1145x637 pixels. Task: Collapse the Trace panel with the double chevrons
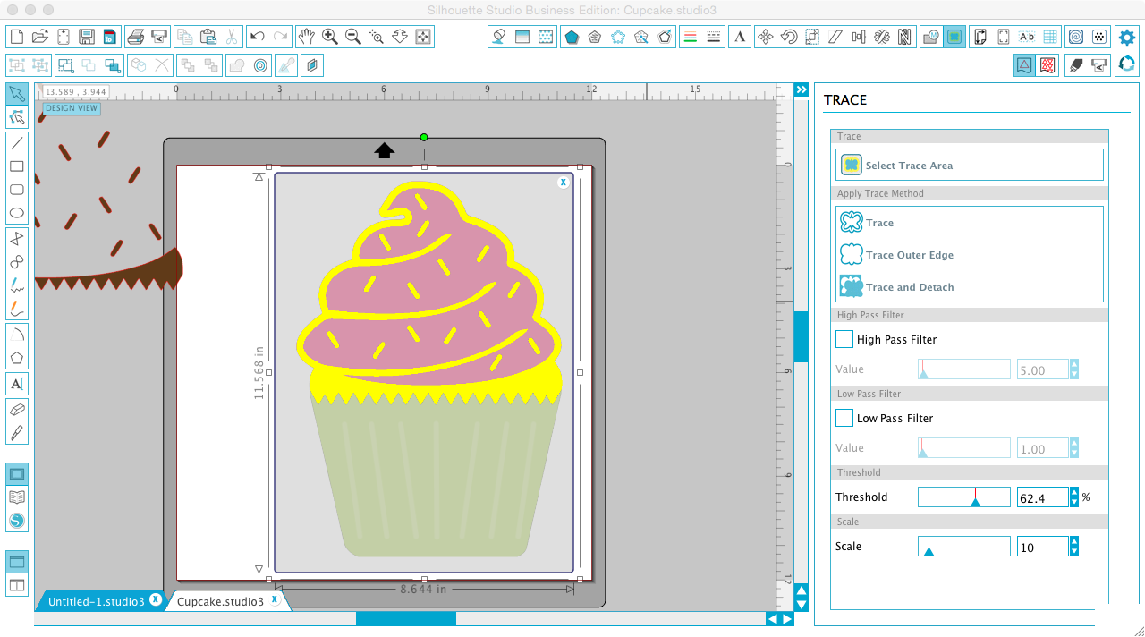(x=801, y=89)
